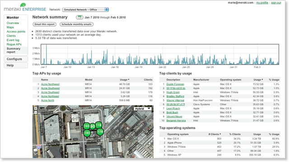This screenshot has height=162, width=289.
Task: Select the green 103 map marker
Action: (x=86, y=126)
